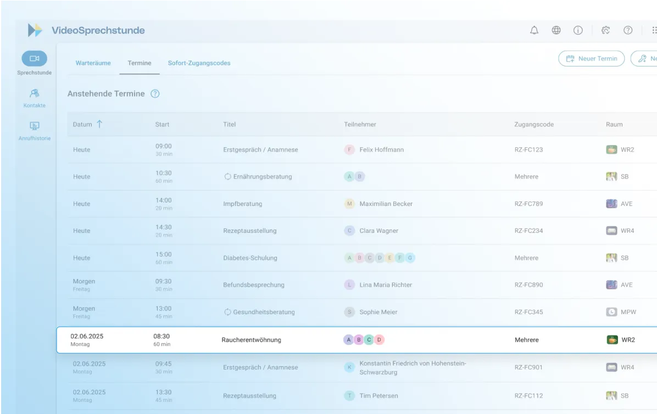657x414 pixels.
Task: Open Kontakte in the sidebar
Action: 35,98
